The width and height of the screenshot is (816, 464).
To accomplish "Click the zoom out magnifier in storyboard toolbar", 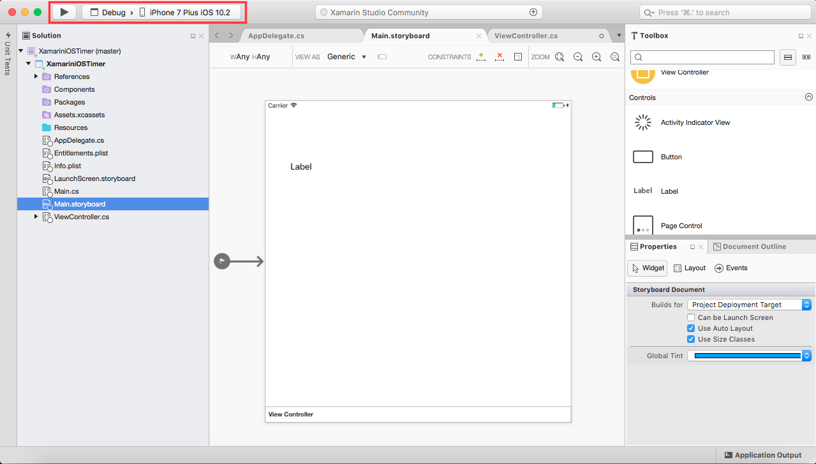I will [x=577, y=57].
